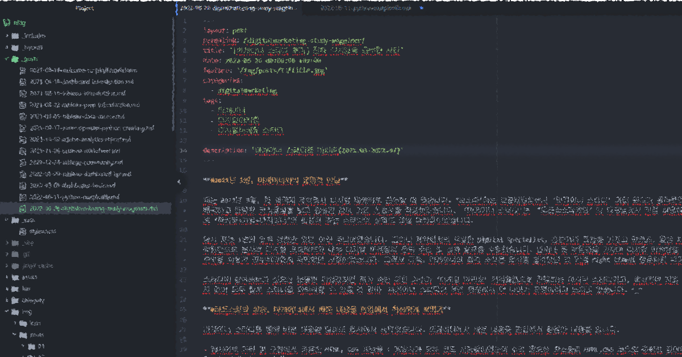Expand the _site folder
This screenshot has width=682, height=357.
7,243
